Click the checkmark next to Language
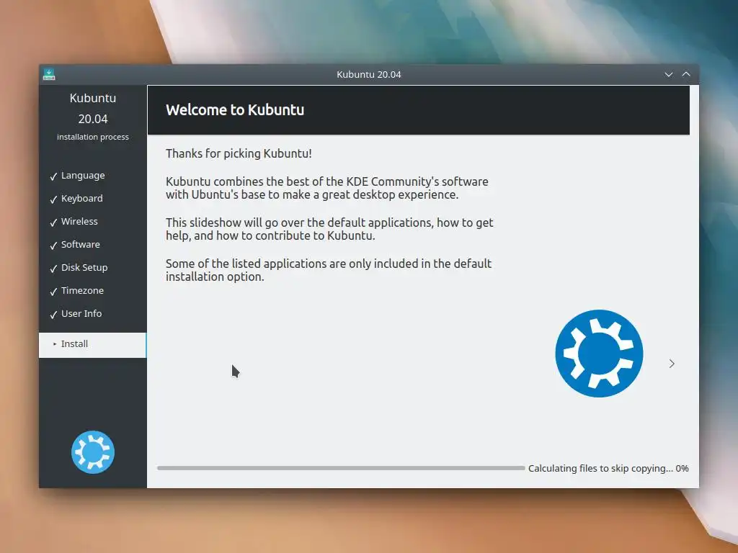 click(x=53, y=176)
